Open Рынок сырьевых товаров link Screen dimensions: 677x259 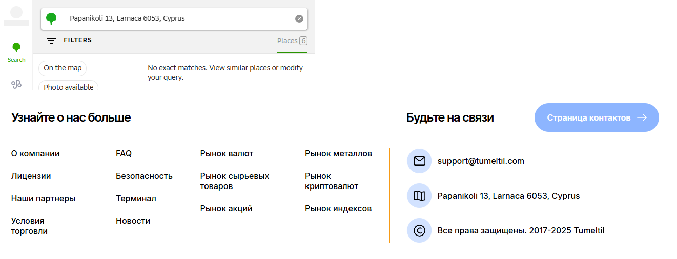point(235,181)
